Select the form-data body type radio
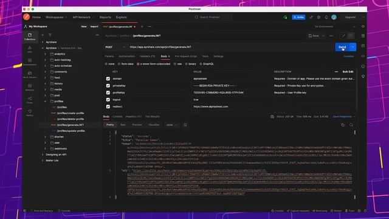The image size is (389, 219). (119, 64)
